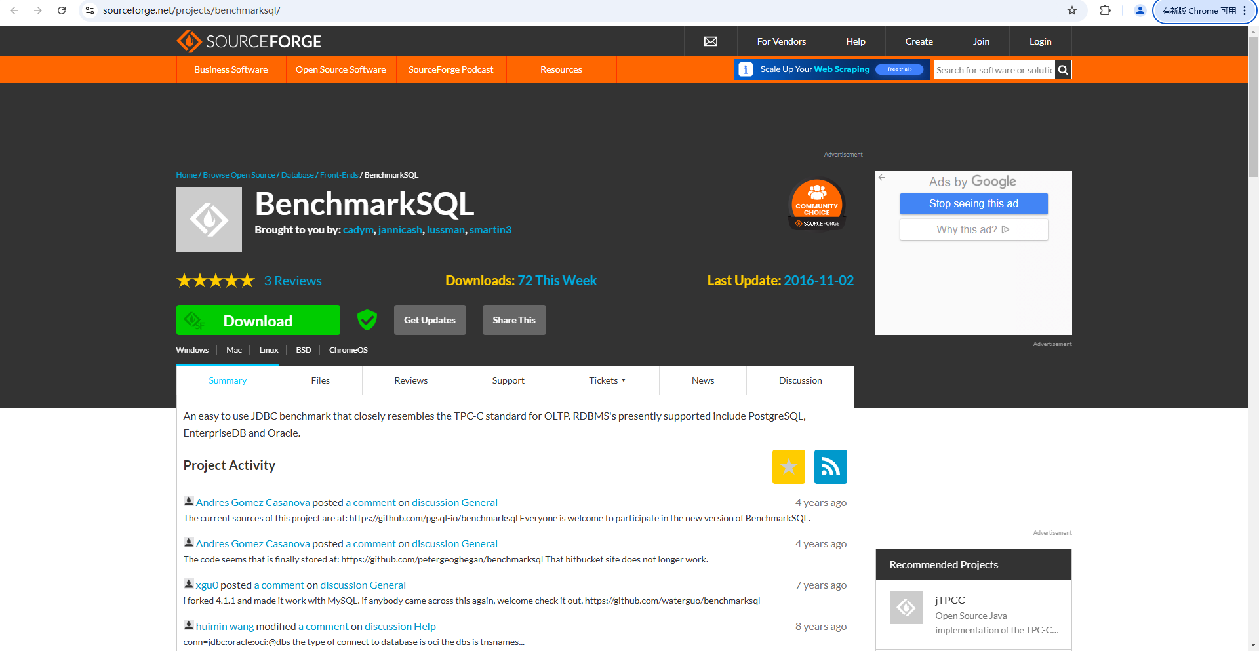Go back to previous page
This screenshot has width=1259, height=651.
coord(14,10)
